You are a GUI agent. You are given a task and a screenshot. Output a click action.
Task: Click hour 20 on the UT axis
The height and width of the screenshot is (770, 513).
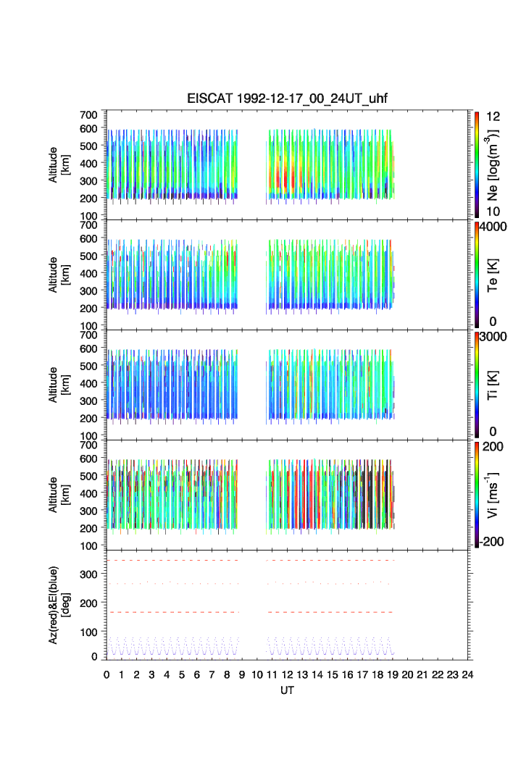[x=407, y=674]
